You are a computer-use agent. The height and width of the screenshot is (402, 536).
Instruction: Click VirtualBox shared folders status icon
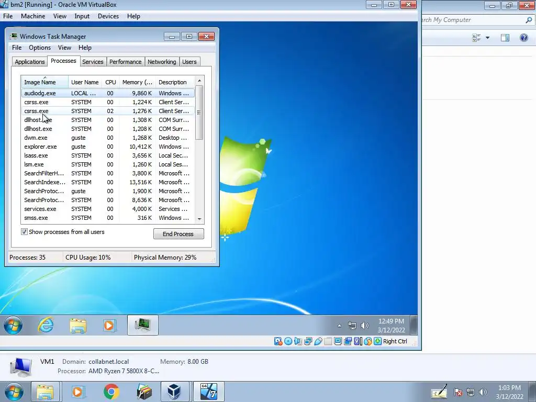tap(328, 341)
